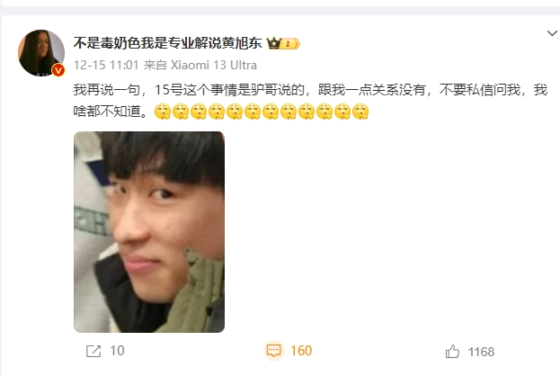560x376 pixels.
Task: Like the post with thumbs-up icon
Action: tap(452, 352)
